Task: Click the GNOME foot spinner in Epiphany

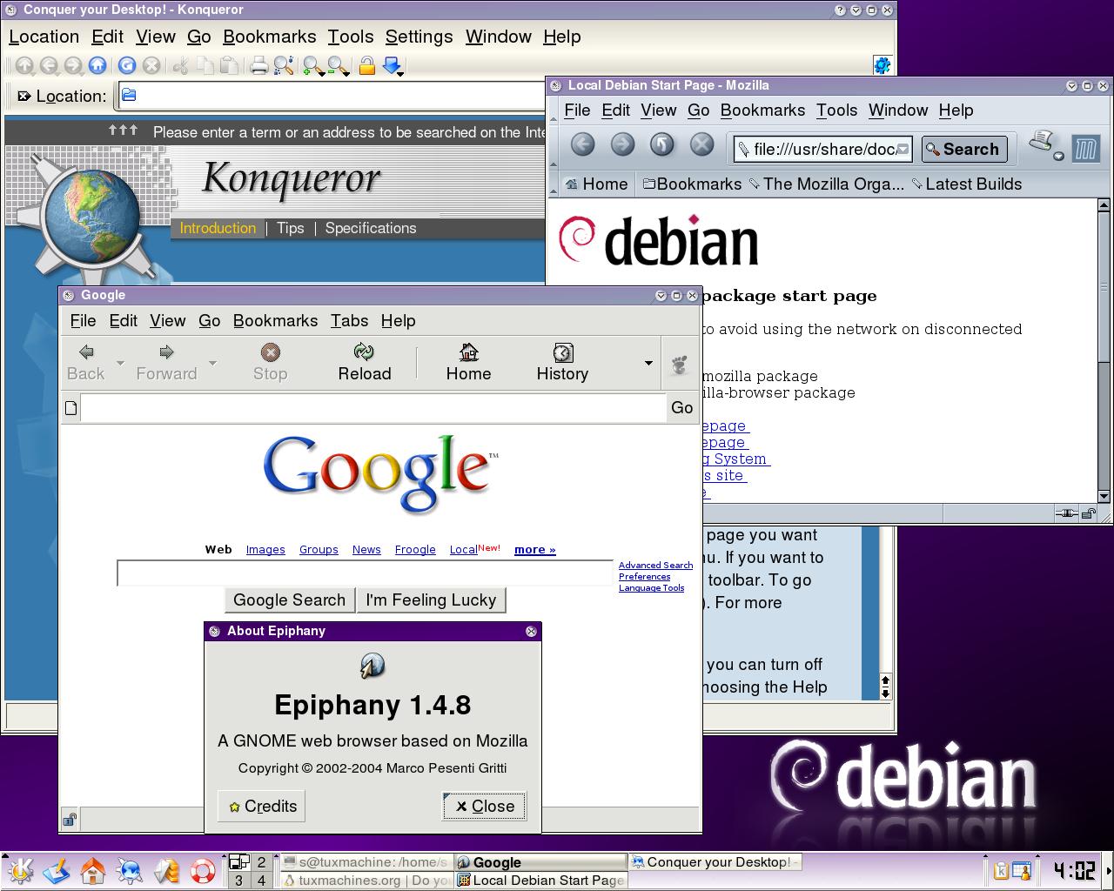Action: [x=680, y=364]
